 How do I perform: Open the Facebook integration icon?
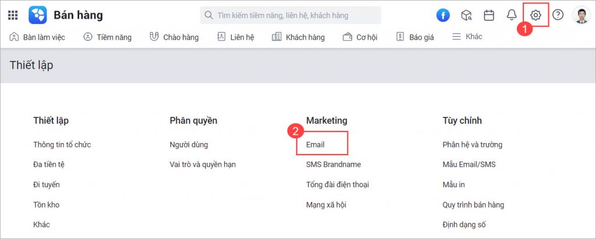tap(443, 15)
